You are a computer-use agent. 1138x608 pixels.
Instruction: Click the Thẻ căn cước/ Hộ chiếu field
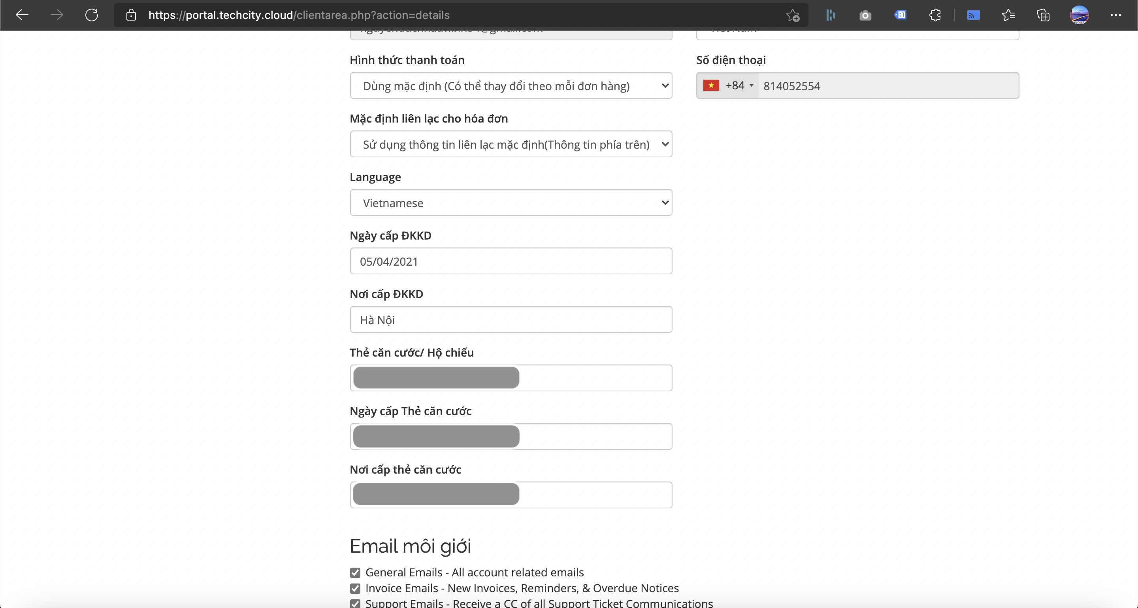pyautogui.click(x=511, y=378)
